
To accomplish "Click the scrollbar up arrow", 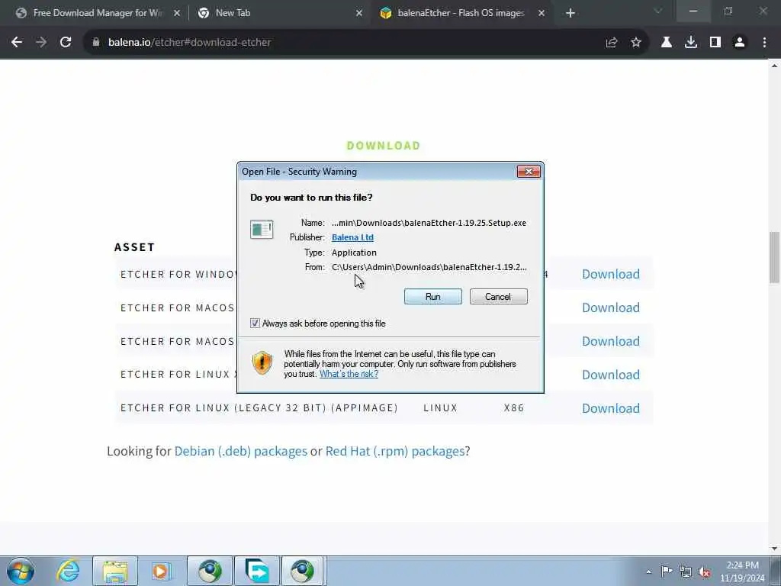I will [774, 66].
